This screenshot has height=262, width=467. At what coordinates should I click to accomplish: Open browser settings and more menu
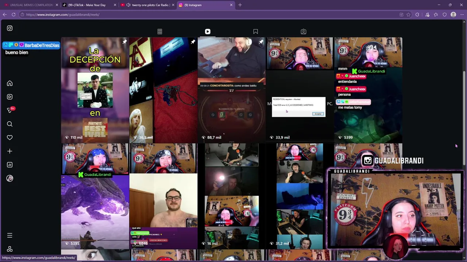click(x=462, y=15)
